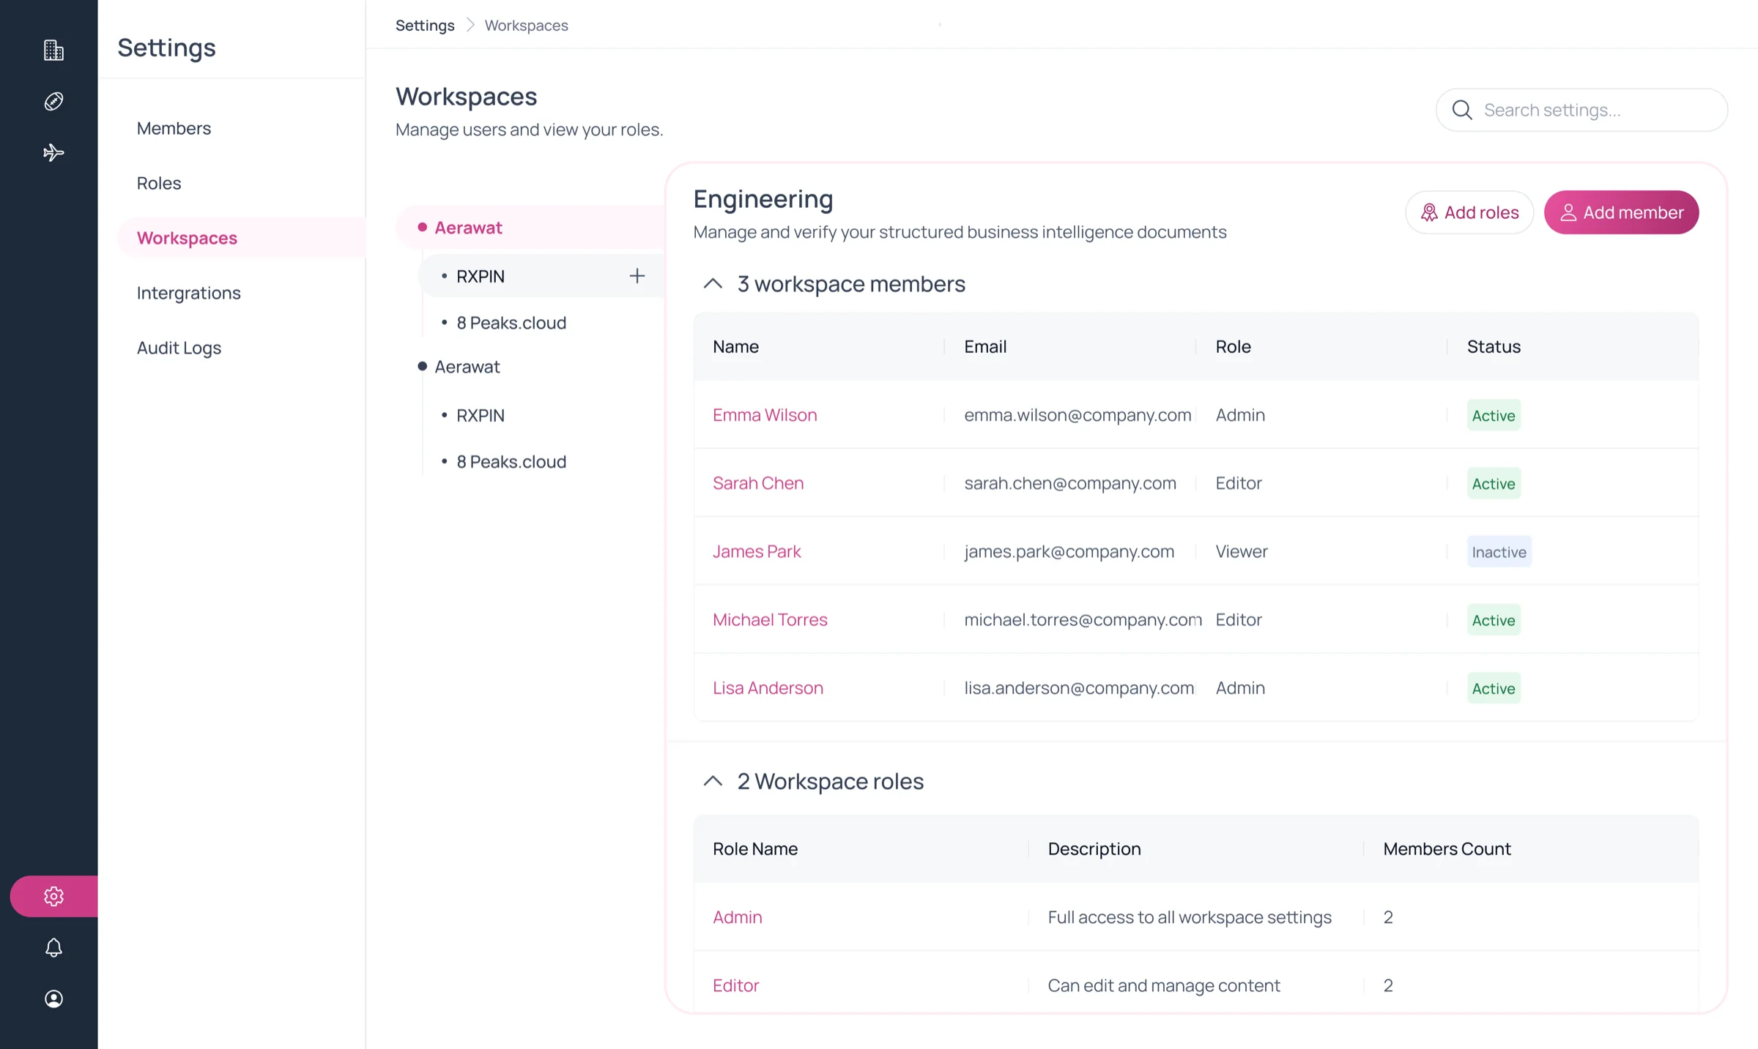Open the building icon in the left rail

53,50
